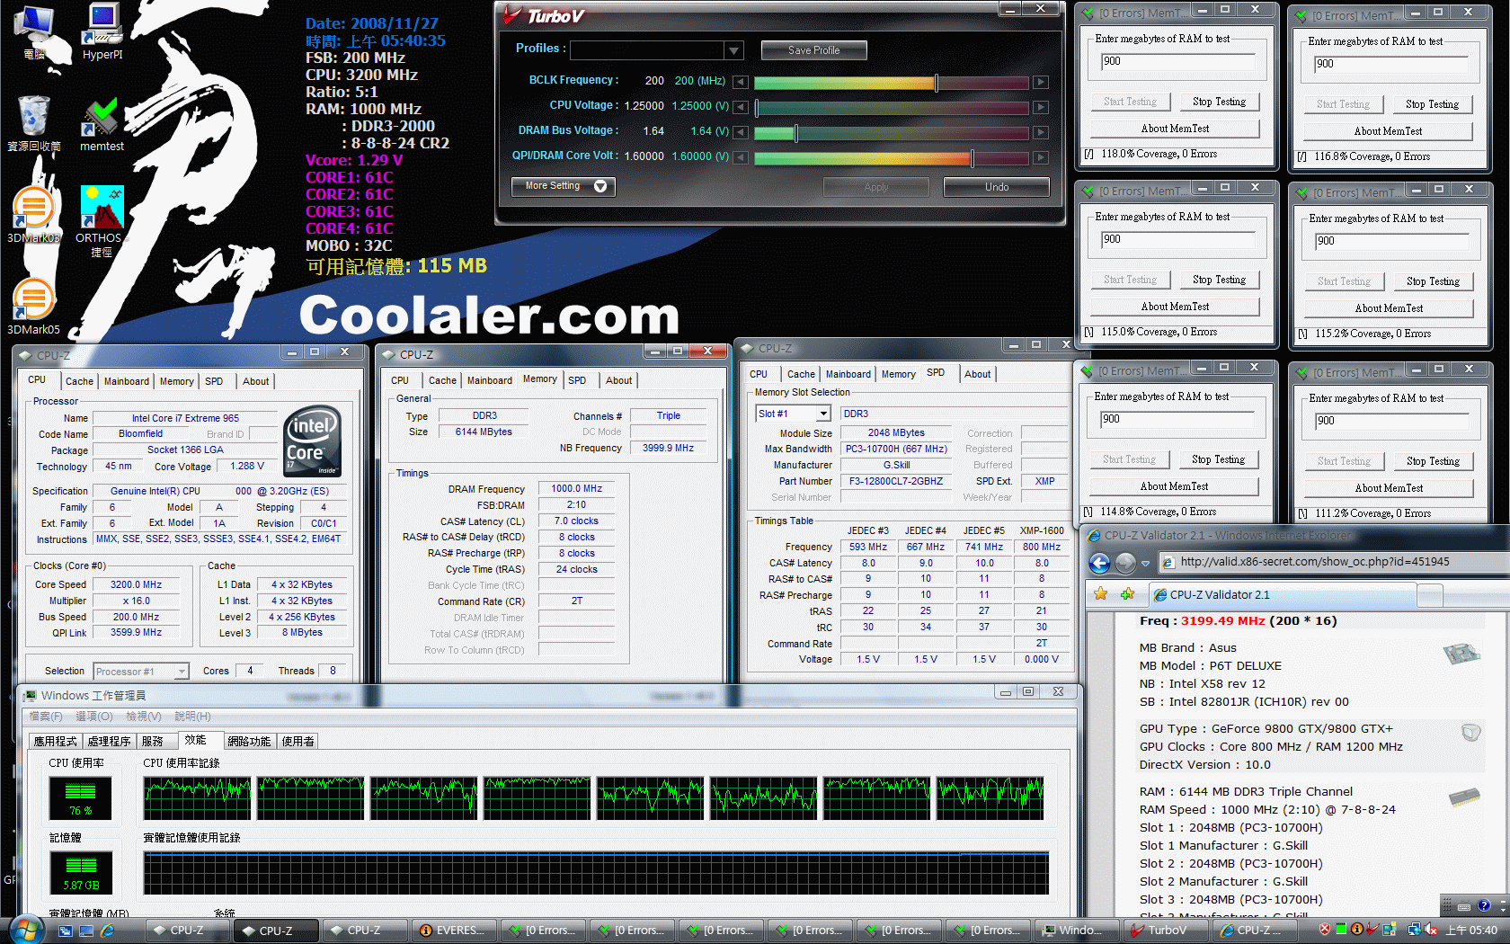
Task: Open the TurboV Profiles dropdown
Action: point(734,50)
